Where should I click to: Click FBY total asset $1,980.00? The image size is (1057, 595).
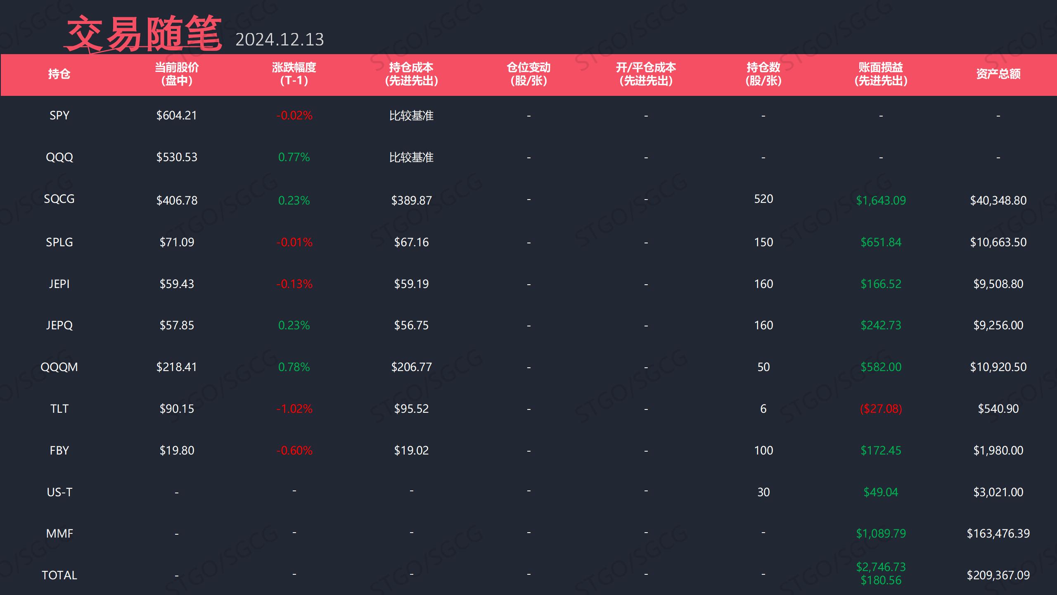click(998, 450)
